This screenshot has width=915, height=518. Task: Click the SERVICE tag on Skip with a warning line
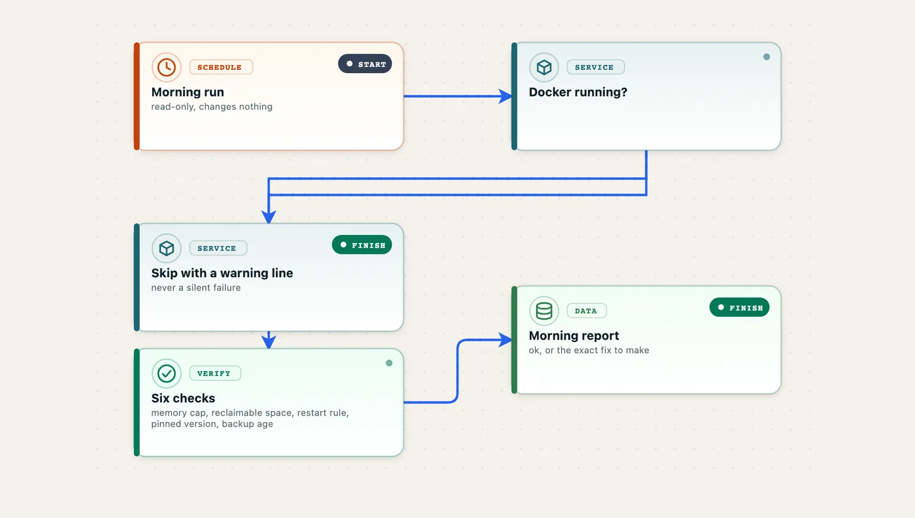(x=218, y=248)
